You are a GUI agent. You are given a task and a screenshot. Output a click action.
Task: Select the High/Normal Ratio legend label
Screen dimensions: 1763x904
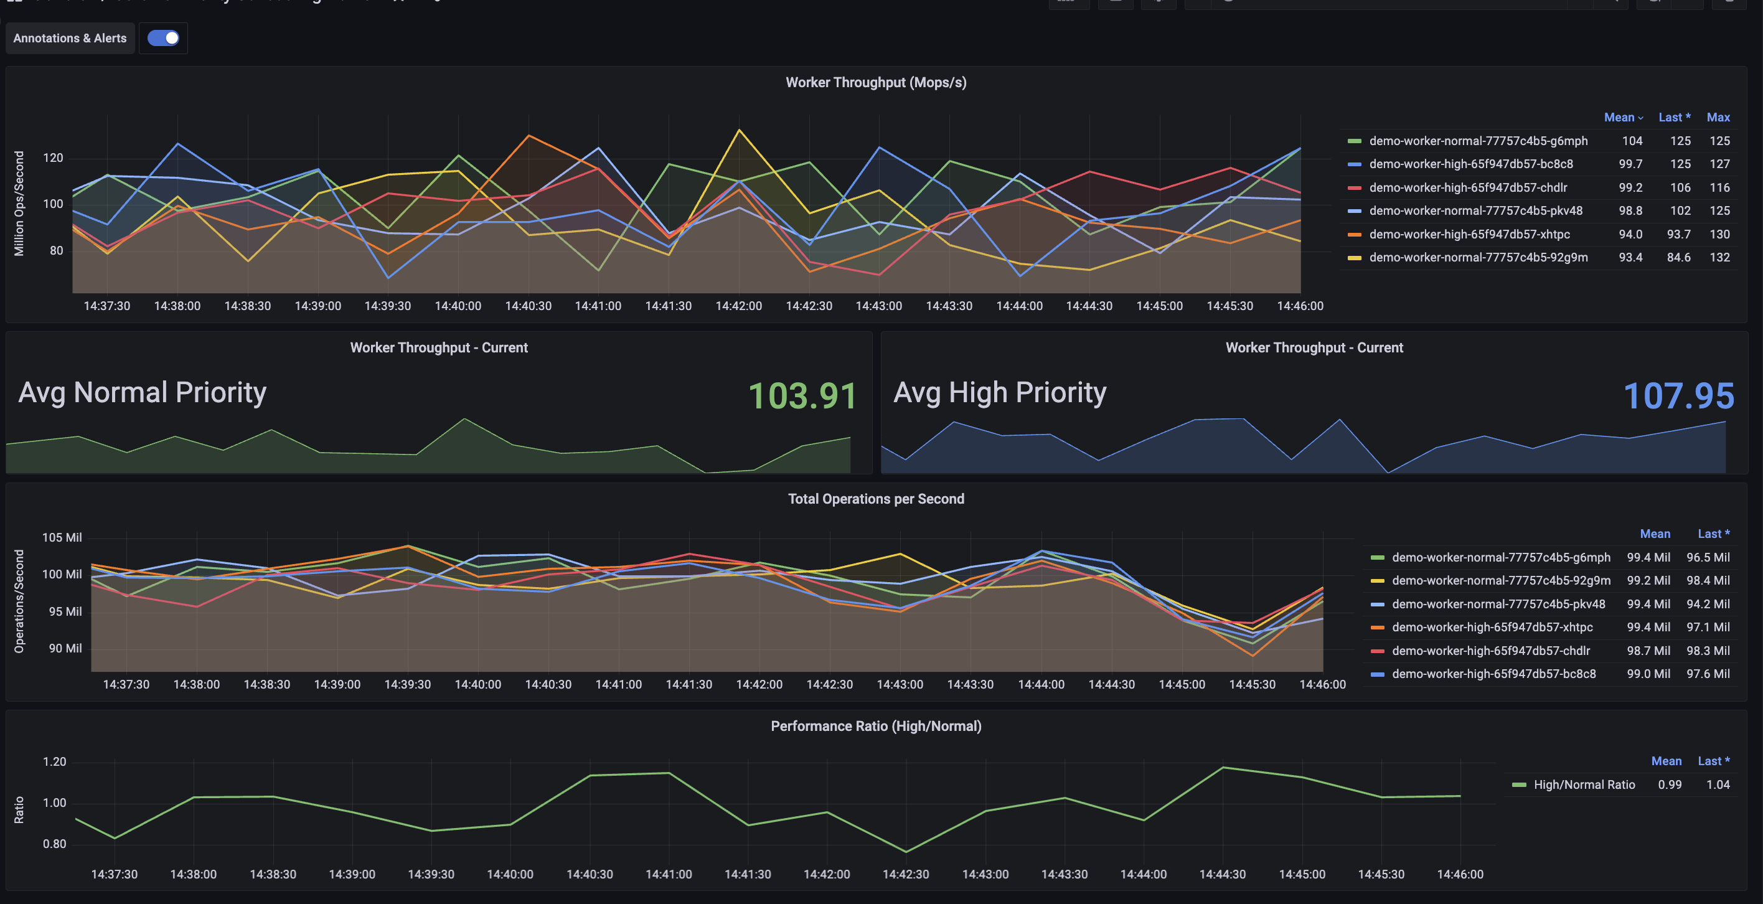tap(1584, 785)
